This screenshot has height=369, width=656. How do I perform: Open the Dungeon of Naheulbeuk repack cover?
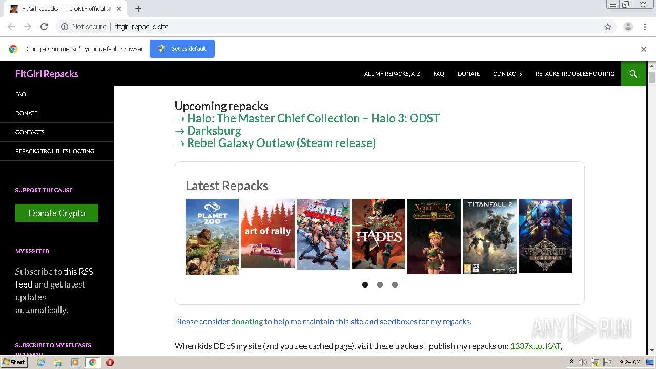(x=434, y=237)
